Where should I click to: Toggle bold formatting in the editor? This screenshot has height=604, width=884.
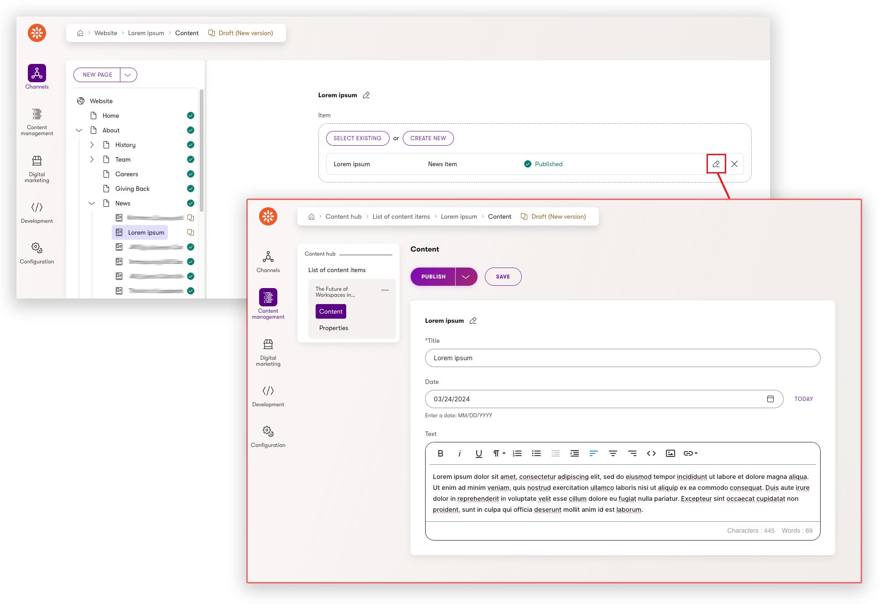click(x=440, y=453)
